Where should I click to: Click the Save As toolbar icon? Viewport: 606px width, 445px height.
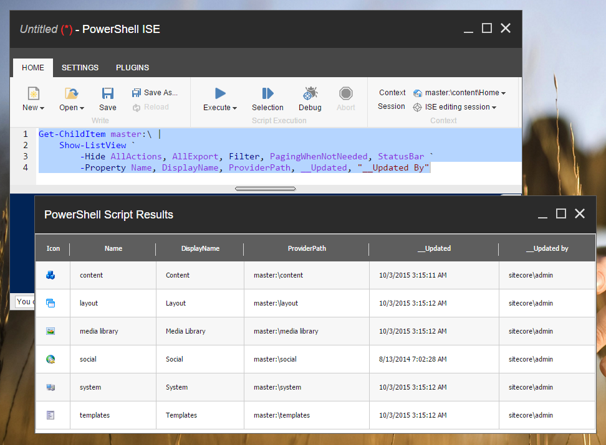[137, 93]
